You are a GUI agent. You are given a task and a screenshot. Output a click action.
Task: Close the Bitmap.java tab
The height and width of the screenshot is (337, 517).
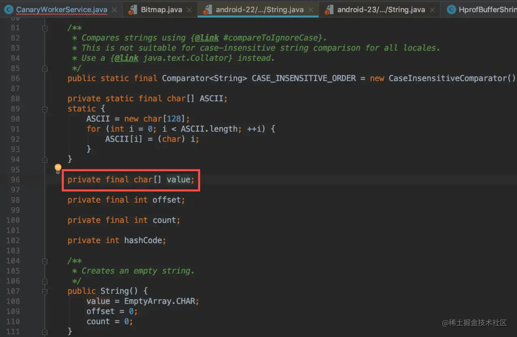pos(189,10)
